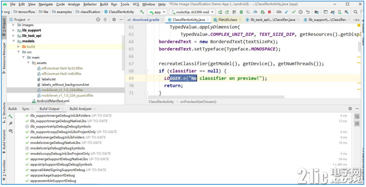Viewport: 366px width, 187px height.
Task: Click the Build panel hammer icon
Action: 11,116
